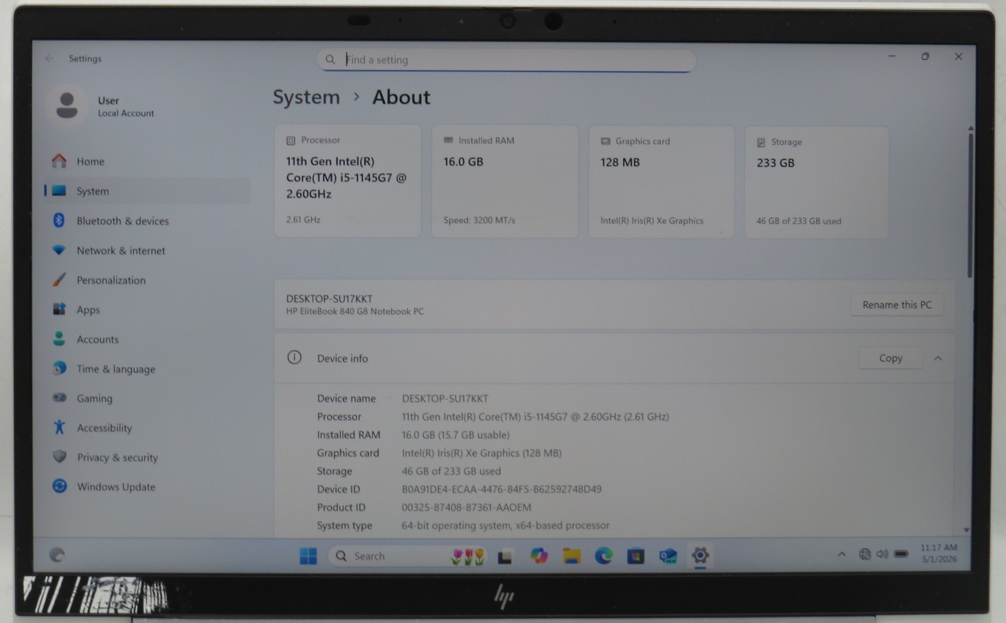
Task: Click the taskbar Search box
Action: (x=407, y=556)
